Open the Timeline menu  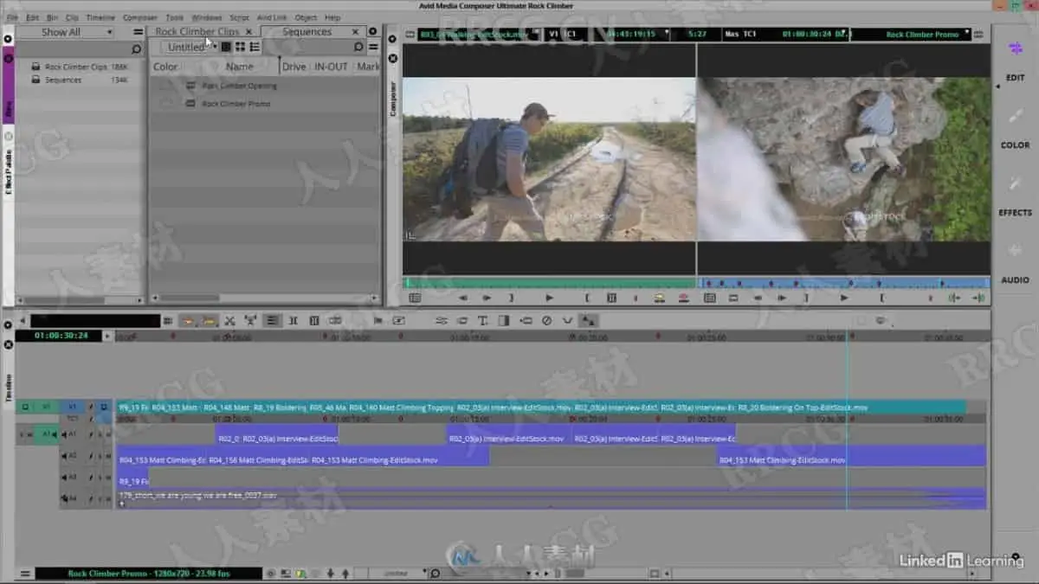click(100, 17)
